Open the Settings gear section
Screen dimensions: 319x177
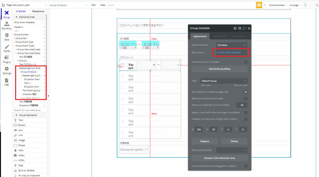tap(7, 70)
